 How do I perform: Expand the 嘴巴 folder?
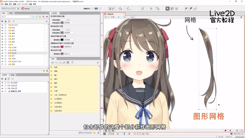(x=9, y=39)
